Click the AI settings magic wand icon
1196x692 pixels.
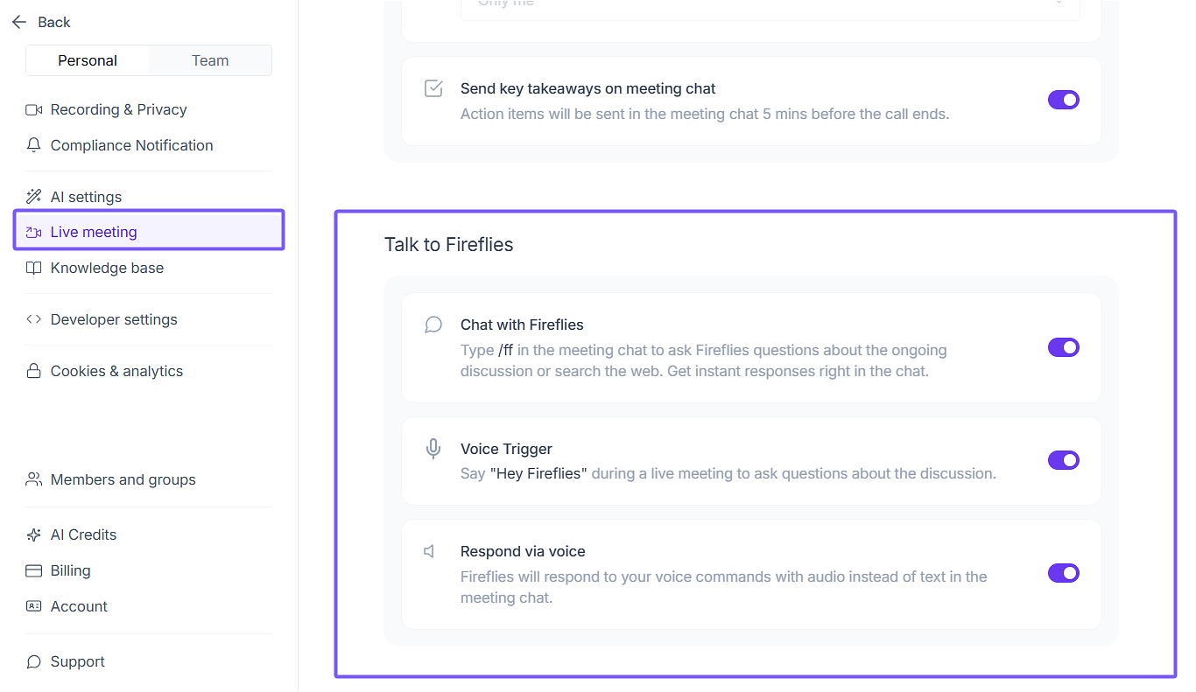[x=34, y=197]
